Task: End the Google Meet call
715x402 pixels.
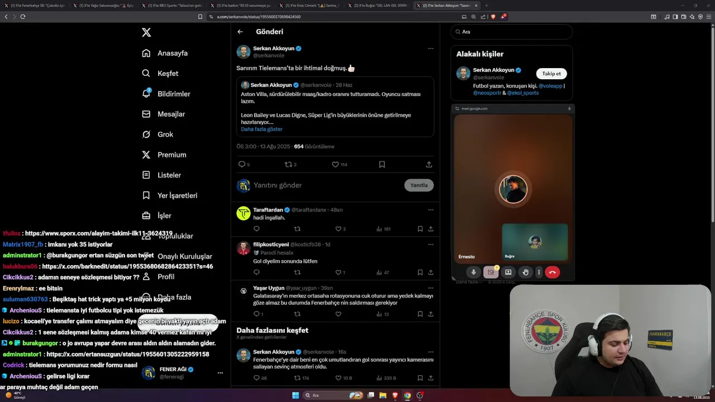Action: pos(552,272)
